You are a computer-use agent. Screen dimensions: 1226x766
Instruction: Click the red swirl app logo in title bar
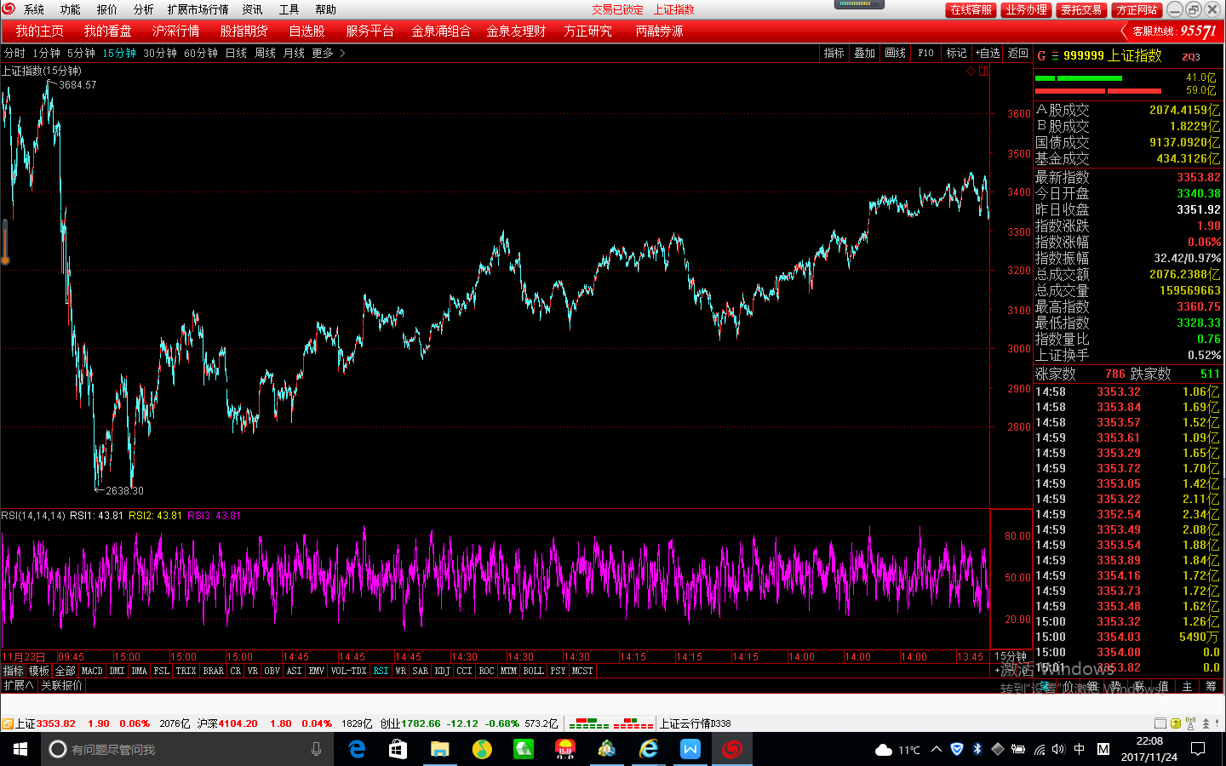click(x=9, y=9)
